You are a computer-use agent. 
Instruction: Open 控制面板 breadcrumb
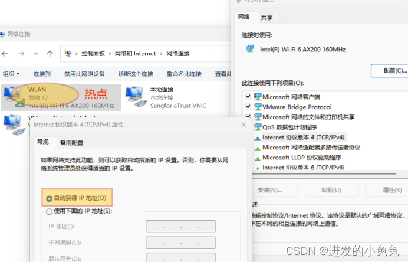pyautogui.click(x=93, y=54)
